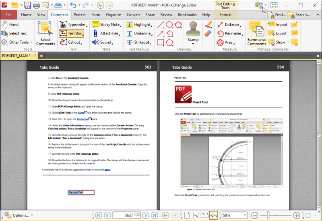
Task: Select the Underline markup tool
Action: (x=139, y=33)
